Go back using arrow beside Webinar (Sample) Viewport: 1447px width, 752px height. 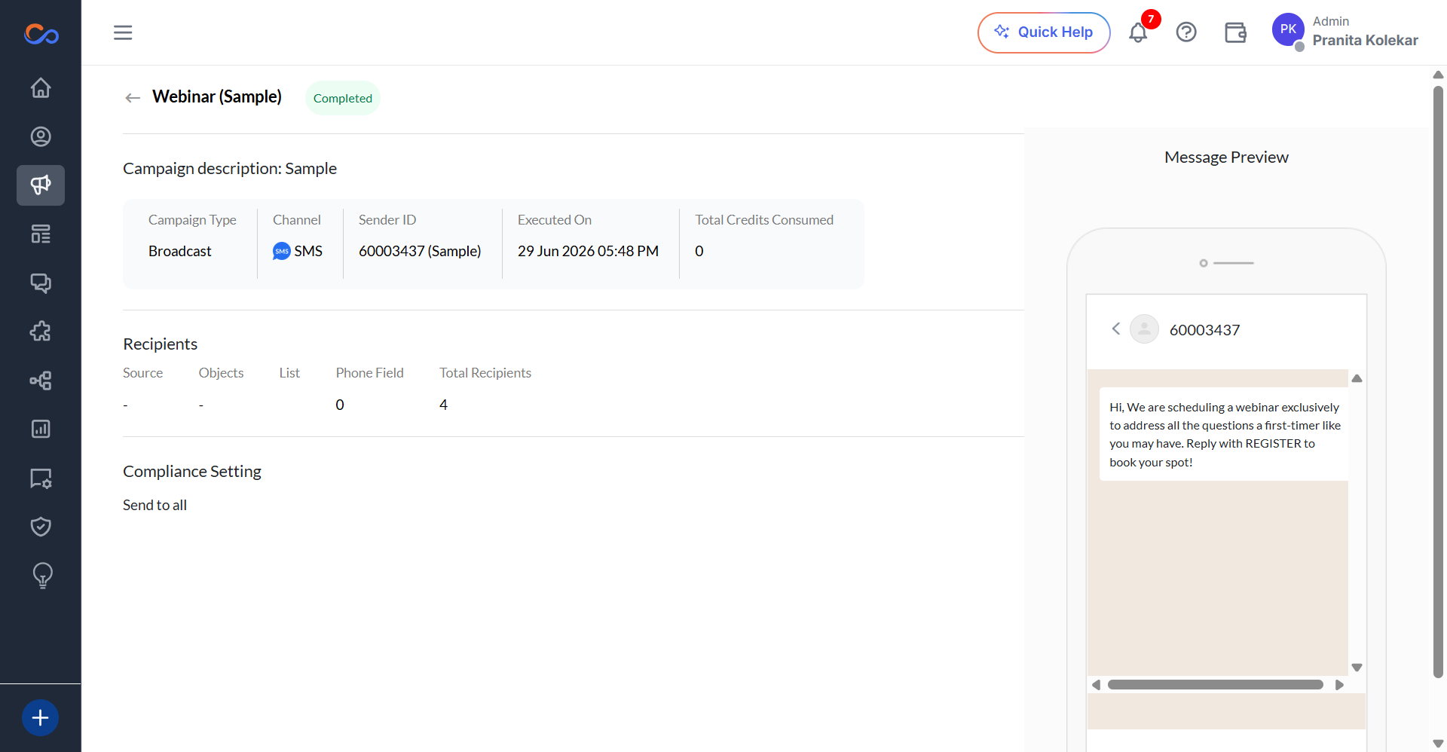click(x=133, y=98)
